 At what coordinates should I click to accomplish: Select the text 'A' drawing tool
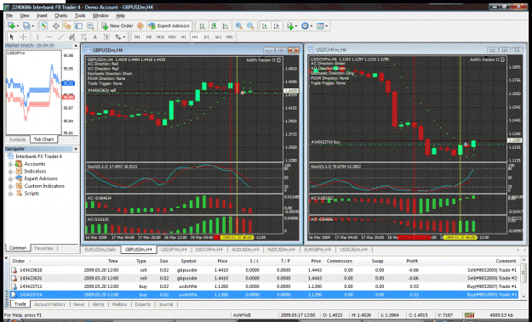[x=95, y=37]
